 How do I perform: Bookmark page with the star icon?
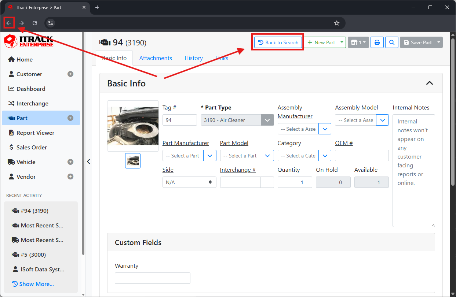[337, 23]
